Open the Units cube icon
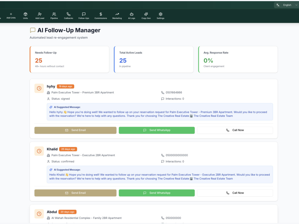 point(25,14)
